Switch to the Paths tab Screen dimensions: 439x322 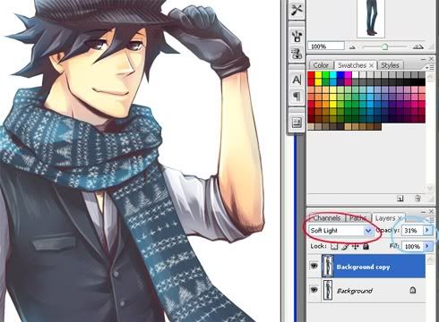(357, 218)
